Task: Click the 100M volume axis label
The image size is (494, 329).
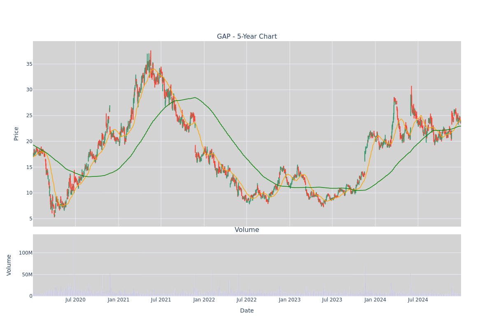Action: (26, 253)
